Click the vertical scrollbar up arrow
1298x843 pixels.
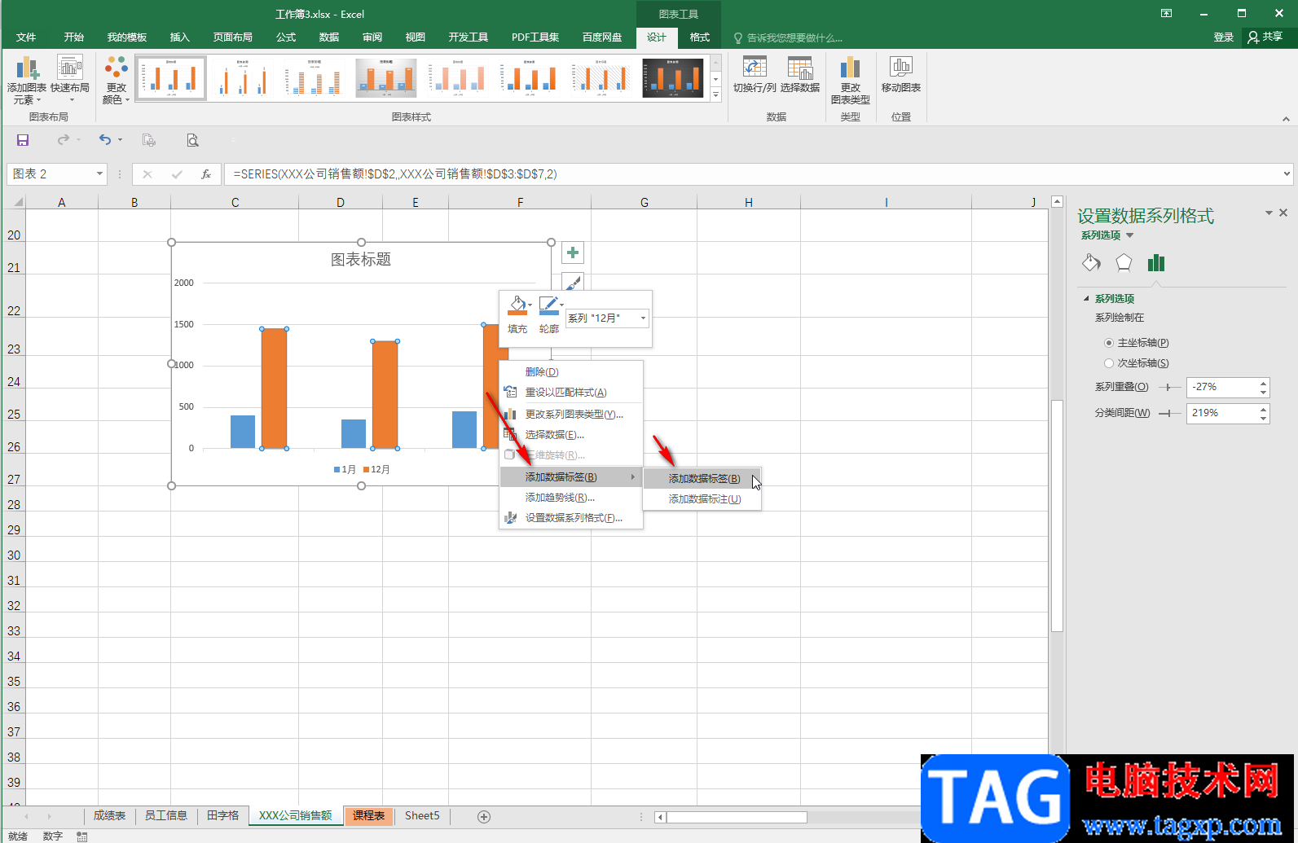[x=1057, y=201]
